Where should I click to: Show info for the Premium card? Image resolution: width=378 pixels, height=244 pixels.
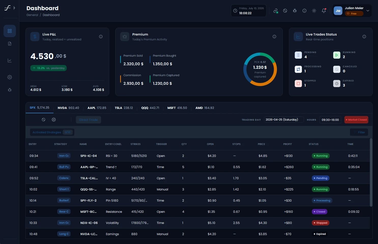274,37
